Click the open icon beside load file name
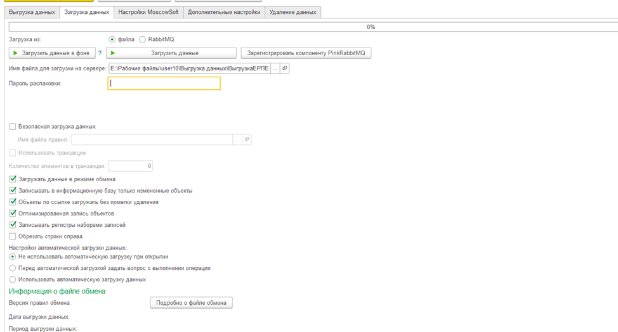618x332 pixels. point(285,68)
